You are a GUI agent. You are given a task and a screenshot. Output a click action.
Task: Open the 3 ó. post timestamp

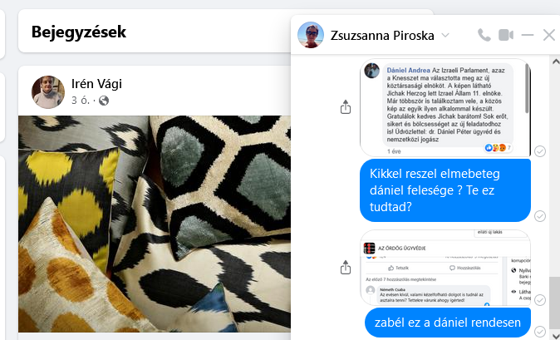click(x=80, y=101)
